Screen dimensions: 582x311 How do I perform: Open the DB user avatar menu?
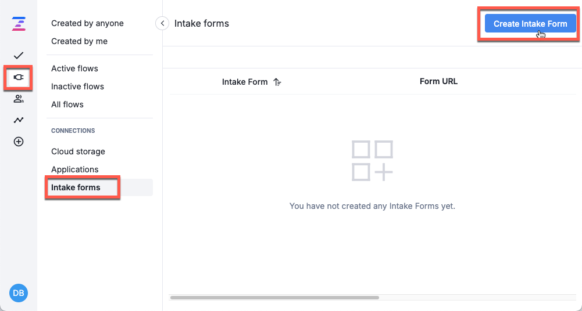(19, 293)
